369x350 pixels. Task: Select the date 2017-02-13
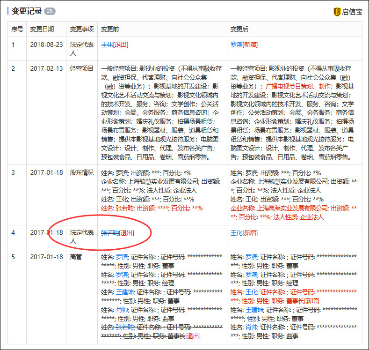(x=46, y=68)
